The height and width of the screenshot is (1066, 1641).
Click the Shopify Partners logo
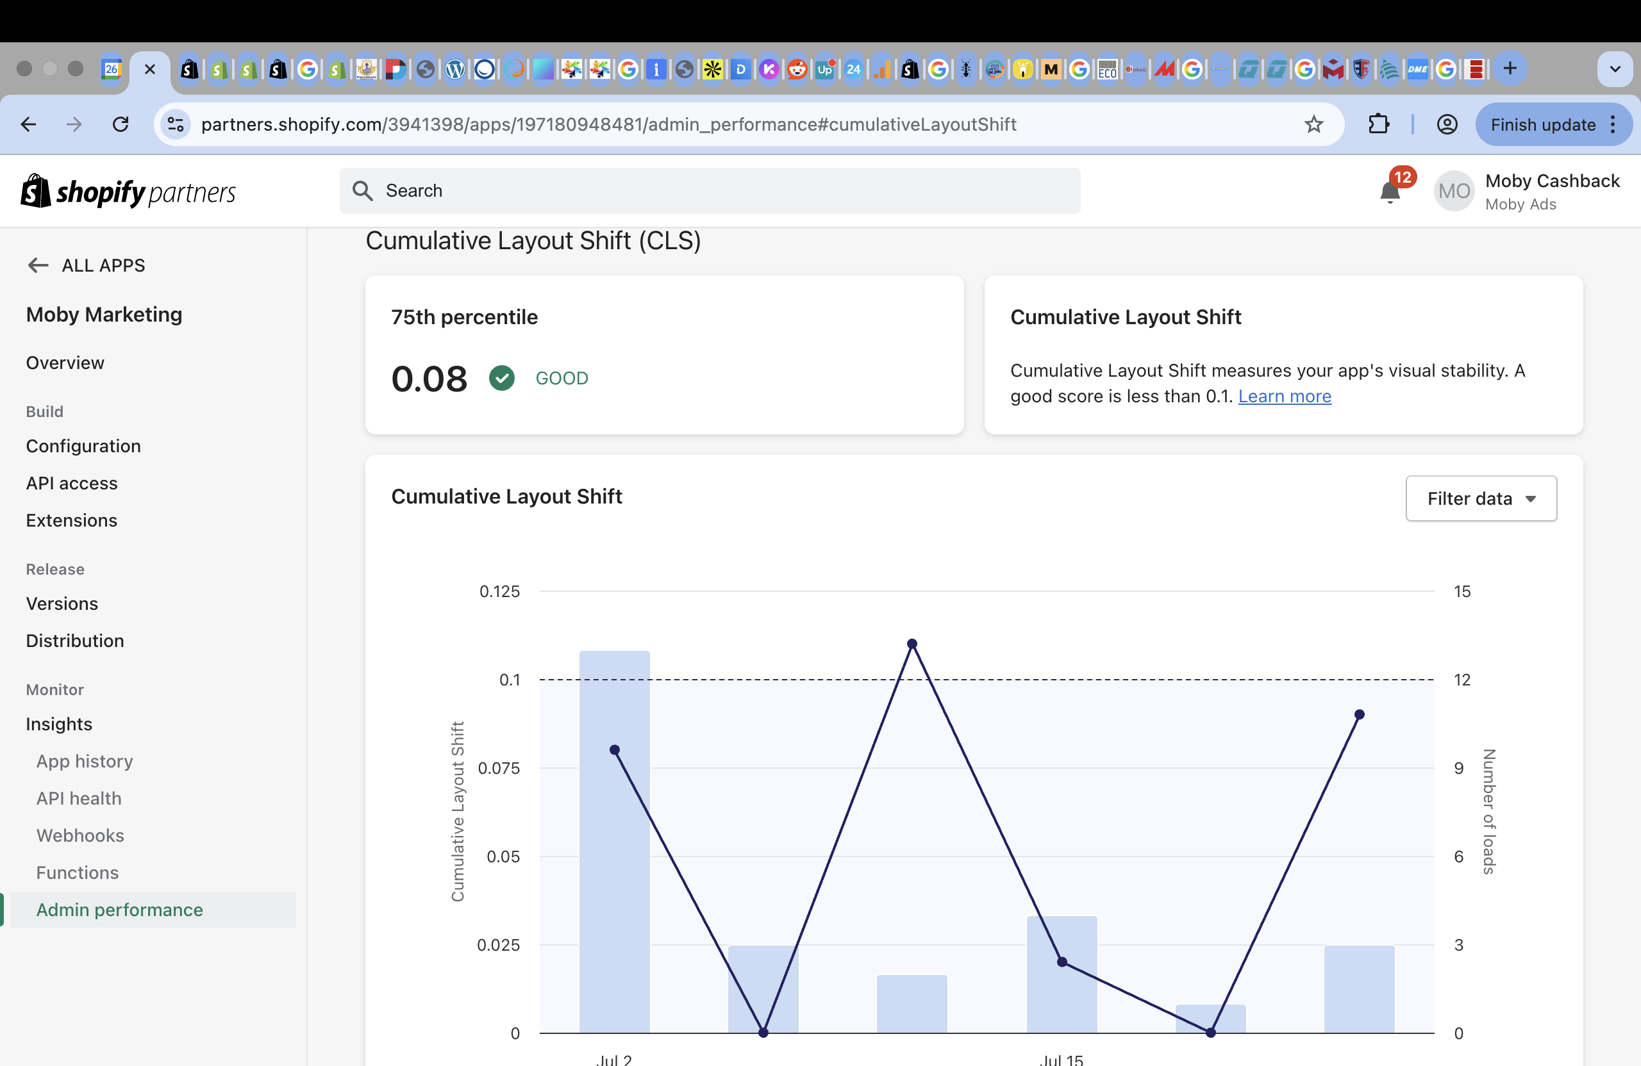tap(128, 191)
